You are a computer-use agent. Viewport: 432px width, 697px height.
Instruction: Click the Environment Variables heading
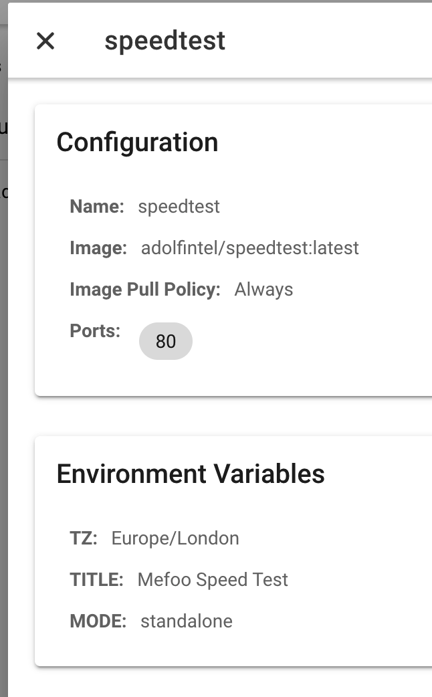(191, 474)
